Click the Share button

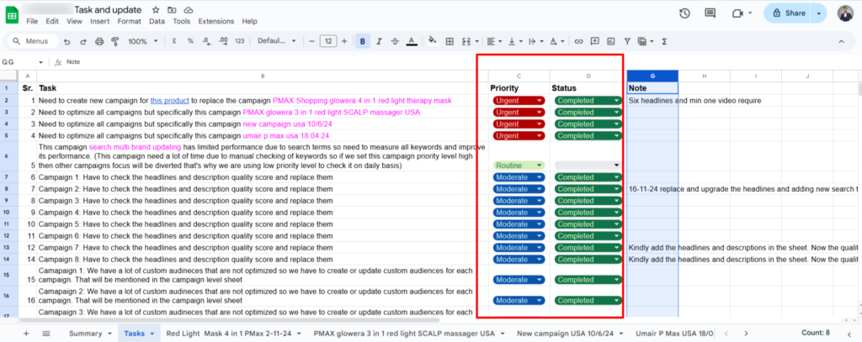[x=787, y=13]
